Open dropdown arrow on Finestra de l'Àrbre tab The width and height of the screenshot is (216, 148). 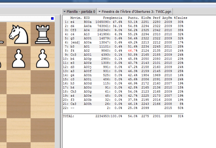coord(99,12)
